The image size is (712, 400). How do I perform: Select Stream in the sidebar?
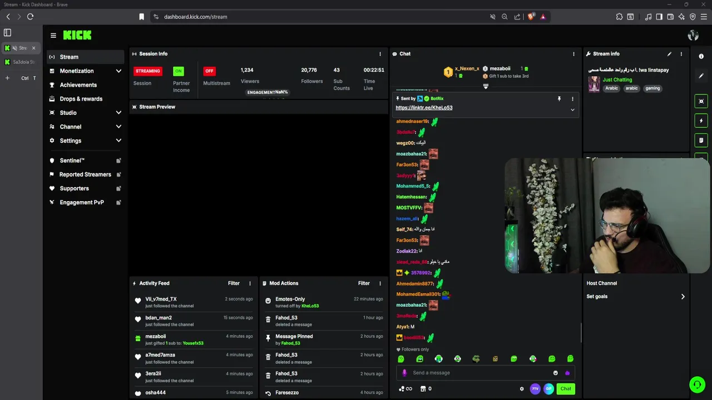(x=85, y=57)
